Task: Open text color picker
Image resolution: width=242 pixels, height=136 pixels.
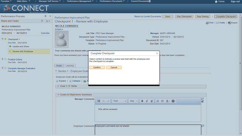Action: (168, 101)
